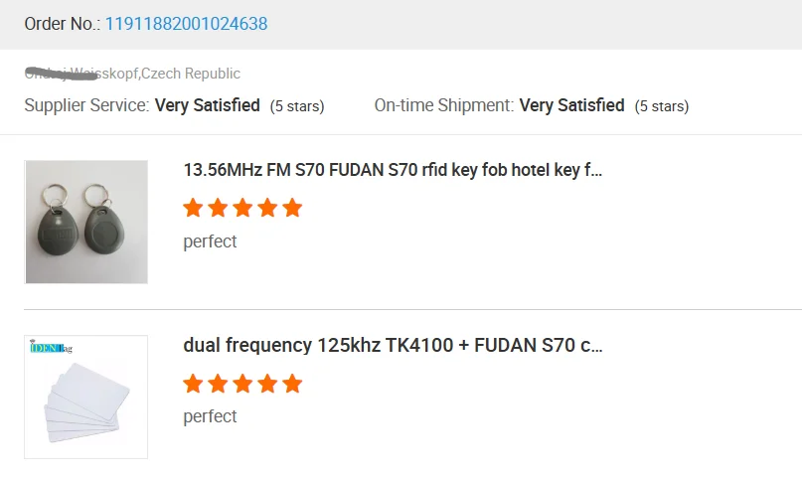Click the Supplier Service 'Very Satisfied' rating

click(x=208, y=105)
